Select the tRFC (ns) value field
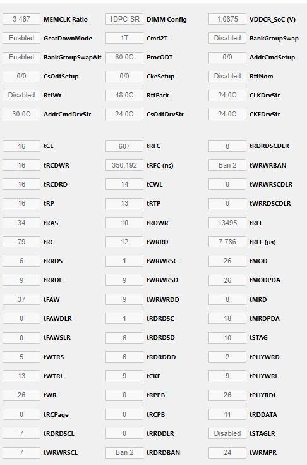 124,165
